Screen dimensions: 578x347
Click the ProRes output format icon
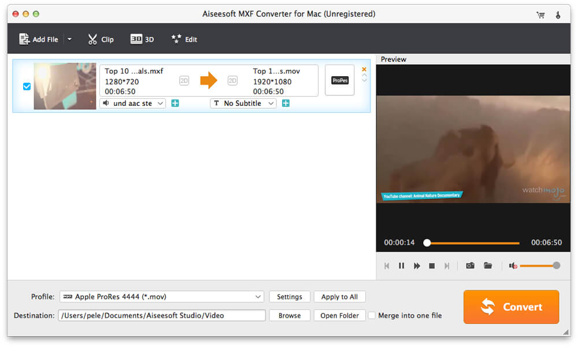click(x=339, y=80)
